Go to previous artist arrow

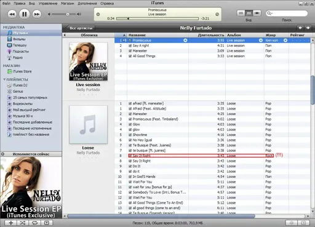point(300,28)
